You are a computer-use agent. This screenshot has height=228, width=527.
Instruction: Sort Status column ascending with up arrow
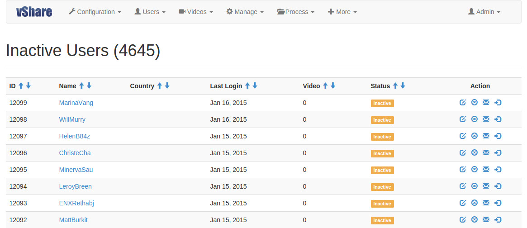tap(395, 86)
